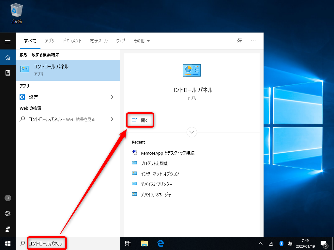334x250 pixels.
Task: Expand more options below the 開く button
Action: [x=191, y=132]
